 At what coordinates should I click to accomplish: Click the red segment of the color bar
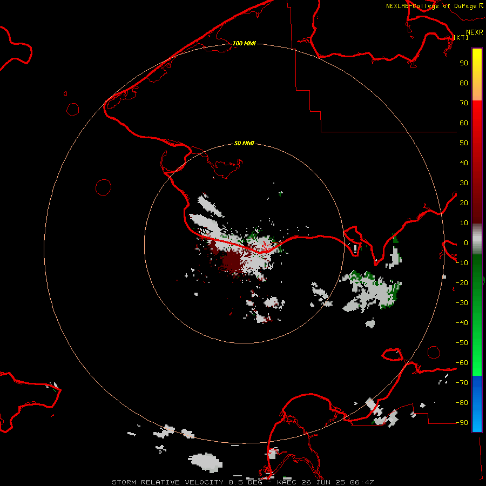477,162
